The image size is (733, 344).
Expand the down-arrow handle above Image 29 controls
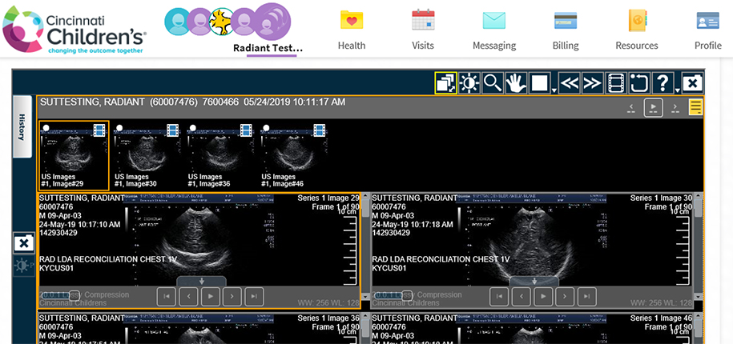coord(201,281)
